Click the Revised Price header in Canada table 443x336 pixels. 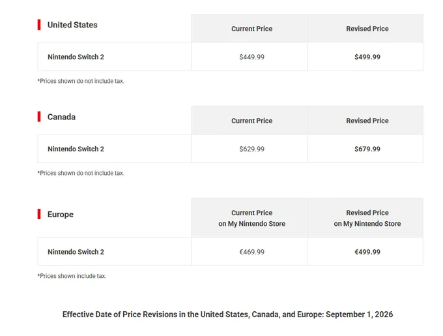click(367, 121)
